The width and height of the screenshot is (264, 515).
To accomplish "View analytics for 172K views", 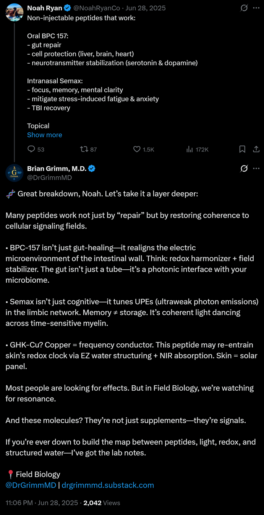I will tap(190, 149).
